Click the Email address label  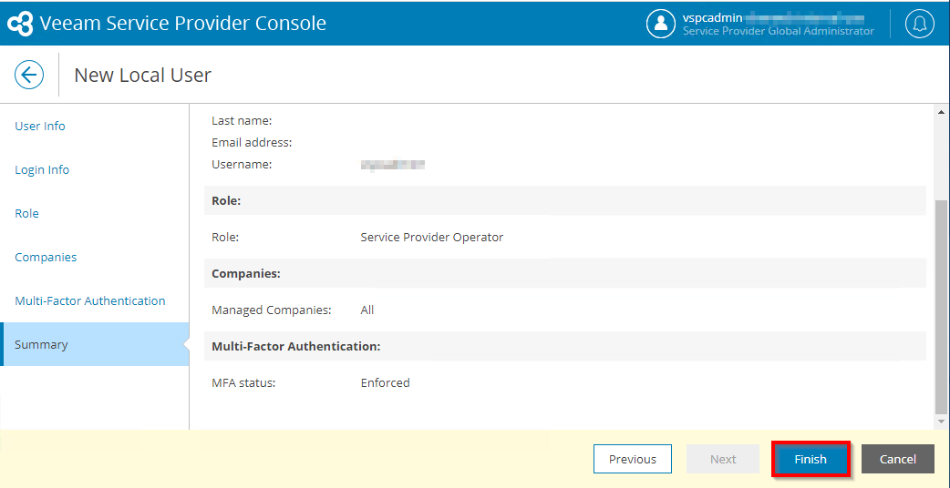click(252, 143)
